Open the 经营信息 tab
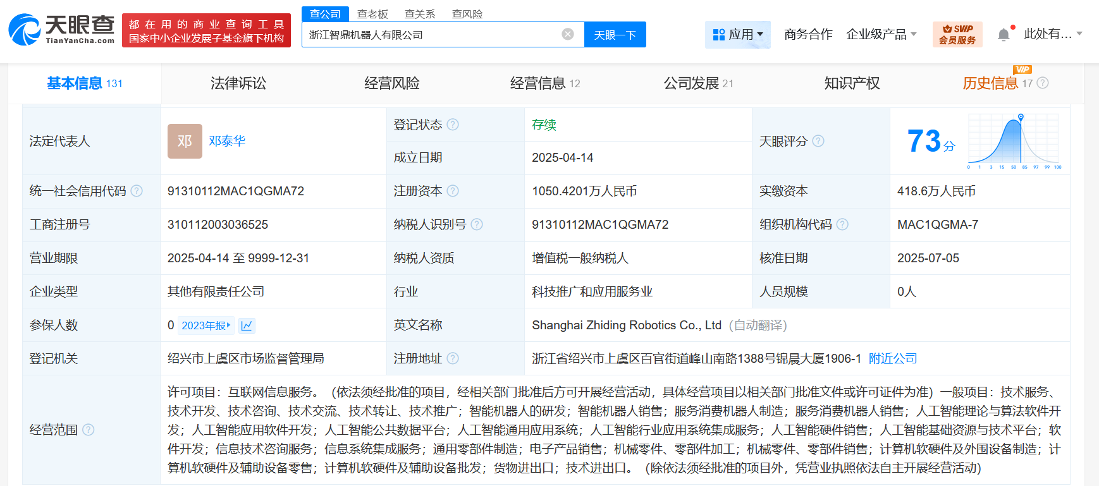This screenshot has width=1099, height=486. 545,83
